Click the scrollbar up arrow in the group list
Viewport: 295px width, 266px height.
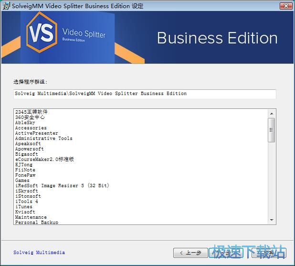coord(272,114)
